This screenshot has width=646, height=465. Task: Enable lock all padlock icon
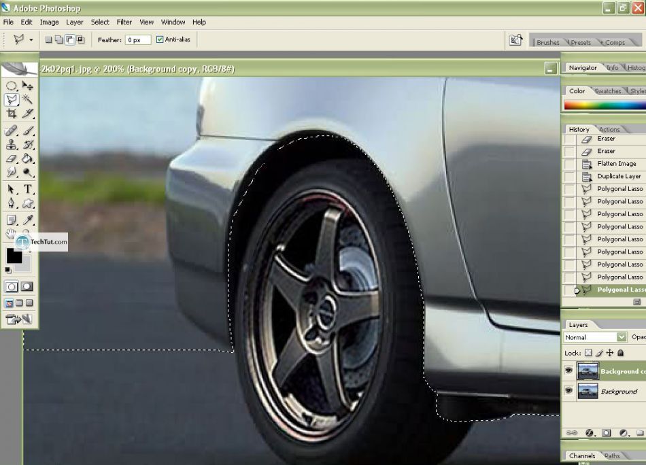(620, 353)
